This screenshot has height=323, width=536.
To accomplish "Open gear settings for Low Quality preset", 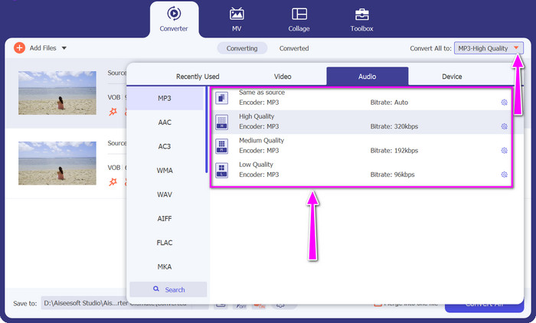I will [504, 175].
